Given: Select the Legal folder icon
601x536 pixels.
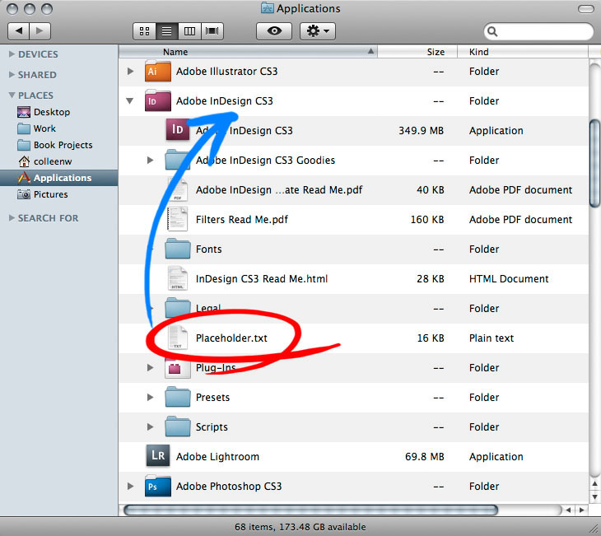Looking at the screenshot, I should [178, 308].
